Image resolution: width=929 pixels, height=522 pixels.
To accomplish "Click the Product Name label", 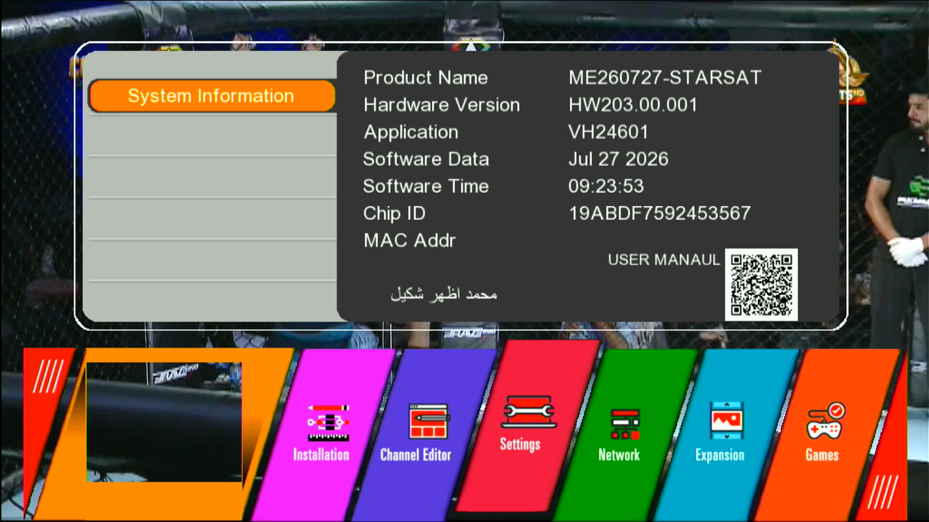I will tap(426, 78).
